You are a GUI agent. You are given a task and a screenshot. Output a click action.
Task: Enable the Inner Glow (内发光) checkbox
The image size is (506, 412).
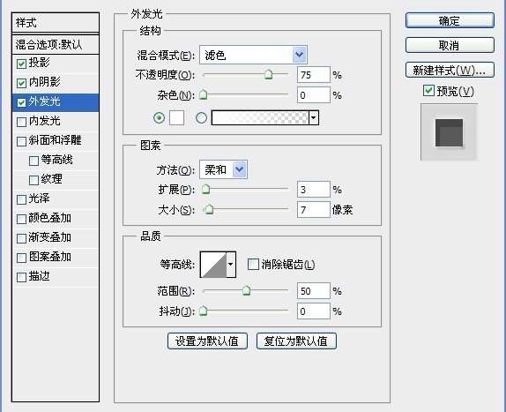point(21,122)
